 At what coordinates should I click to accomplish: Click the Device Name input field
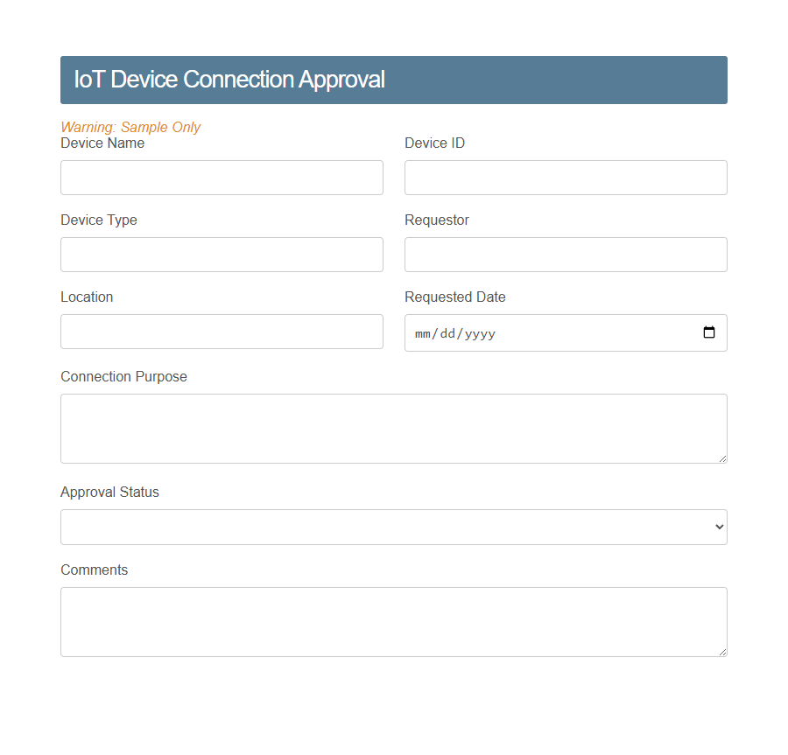click(x=222, y=178)
